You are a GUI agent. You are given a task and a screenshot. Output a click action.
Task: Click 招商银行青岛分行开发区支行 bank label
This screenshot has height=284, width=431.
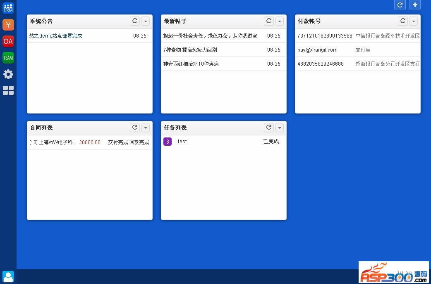click(x=388, y=64)
